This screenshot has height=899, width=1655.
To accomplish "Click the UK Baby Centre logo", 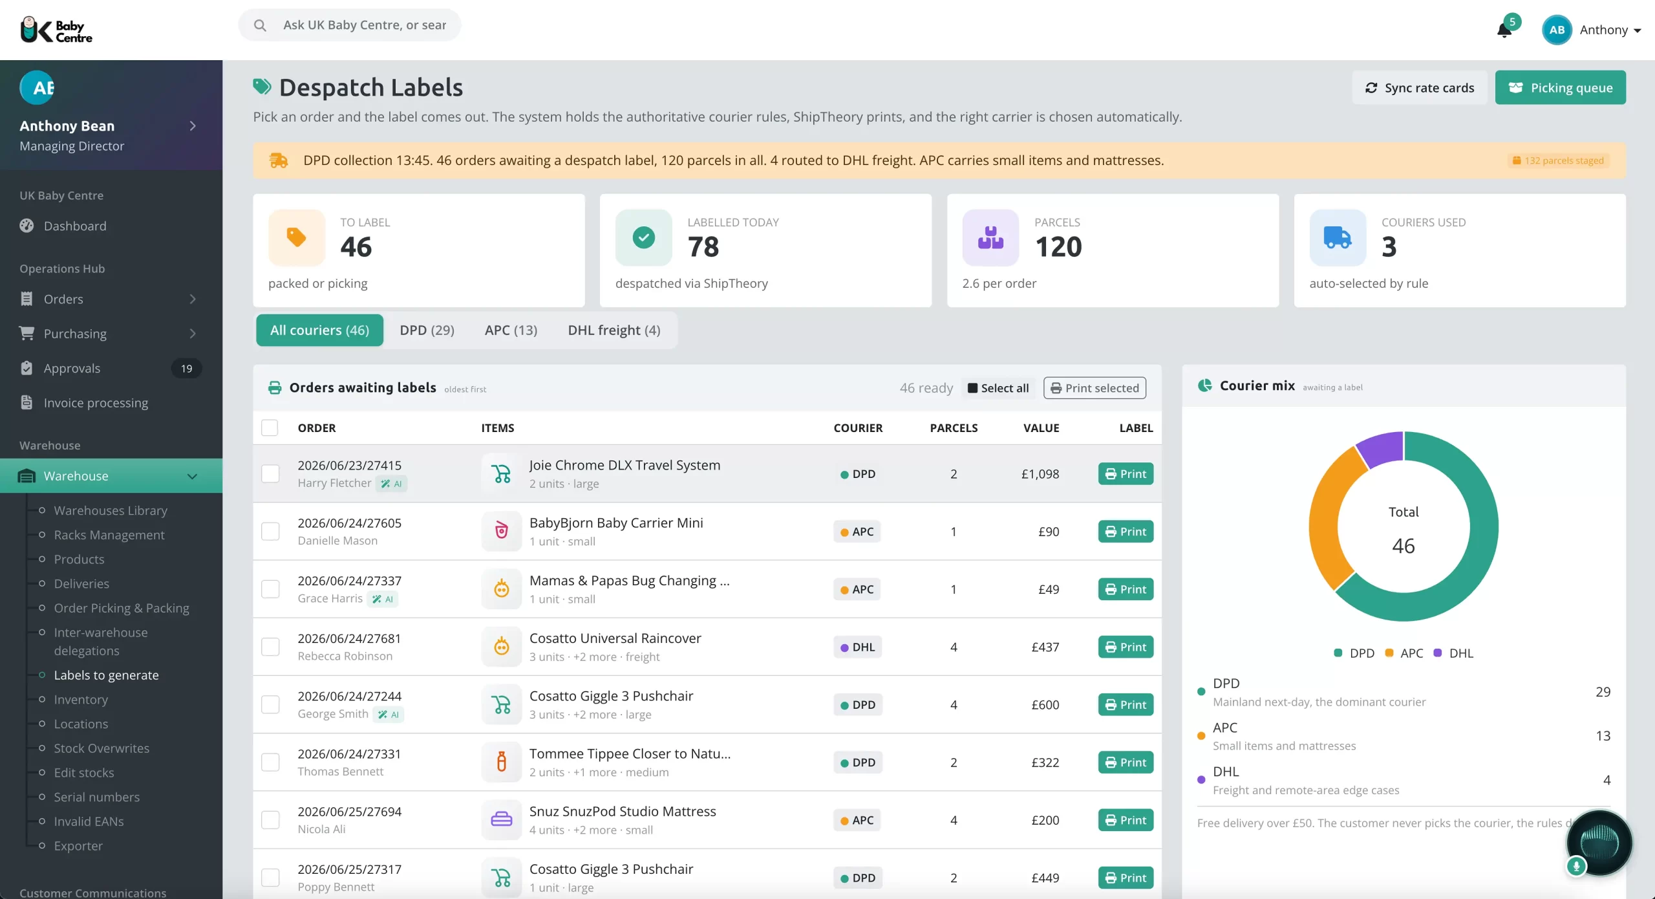I will click(x=56, y=30).
